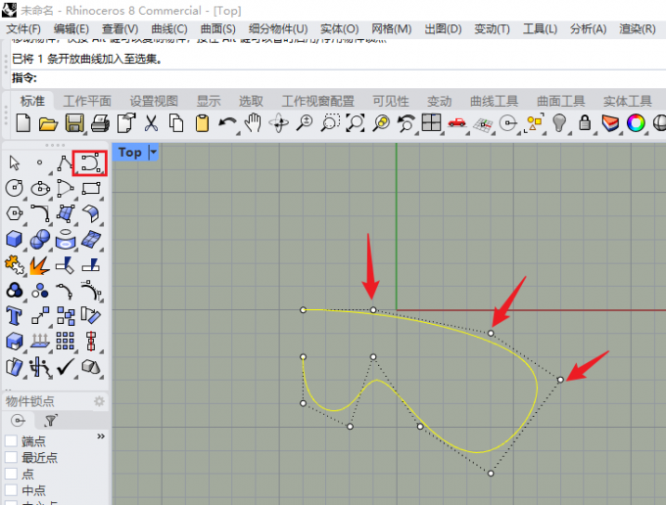Enable the 最近点 object snap checkbox
Viewport: 666px width, 505px height.
click(x=11, y=457)
